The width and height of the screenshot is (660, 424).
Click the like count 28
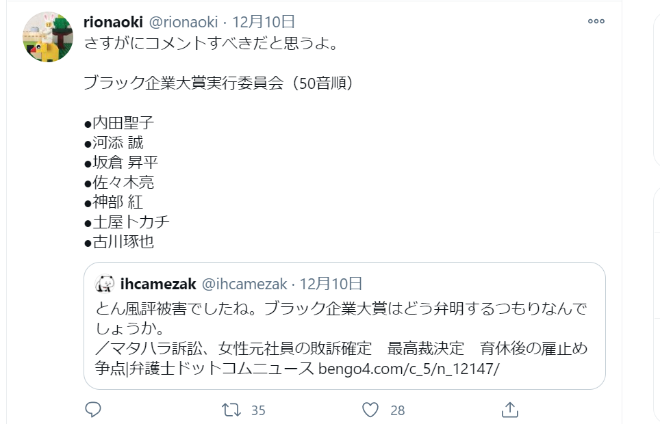[x=397, y=410]
